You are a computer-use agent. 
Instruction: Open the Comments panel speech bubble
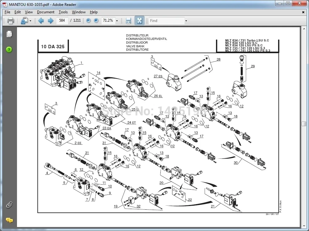point(9,220)
